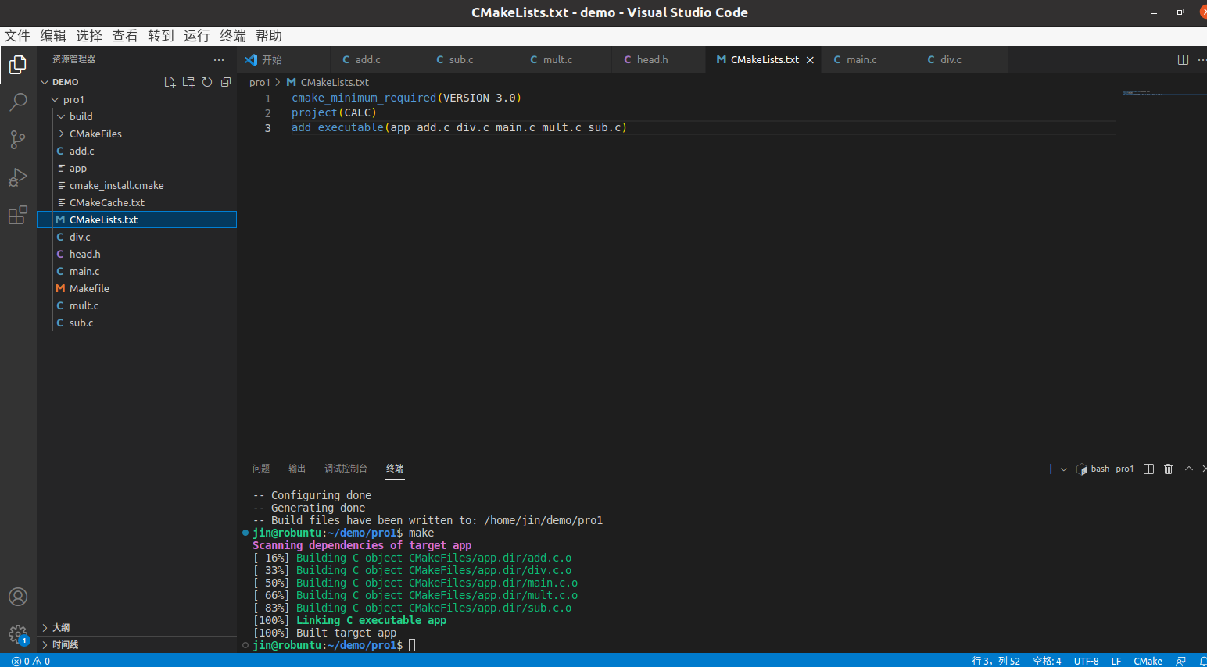1207x667 pixels.
Task: Open the Manage gear icon
Action: pyautogui.click(x=18, y=634)
